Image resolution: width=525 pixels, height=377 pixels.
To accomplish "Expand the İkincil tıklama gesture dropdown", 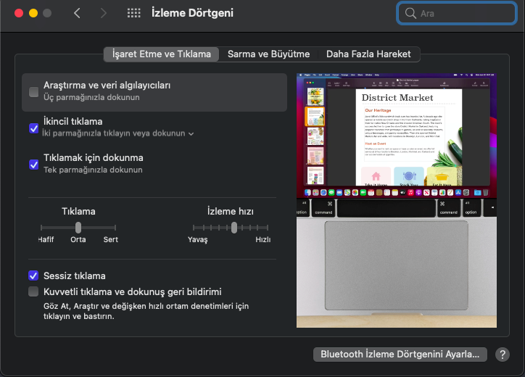I will pyautogui.click(x=191, y=134).
